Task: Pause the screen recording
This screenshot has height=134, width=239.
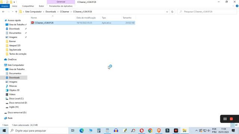Action: [x=225, y=119]
